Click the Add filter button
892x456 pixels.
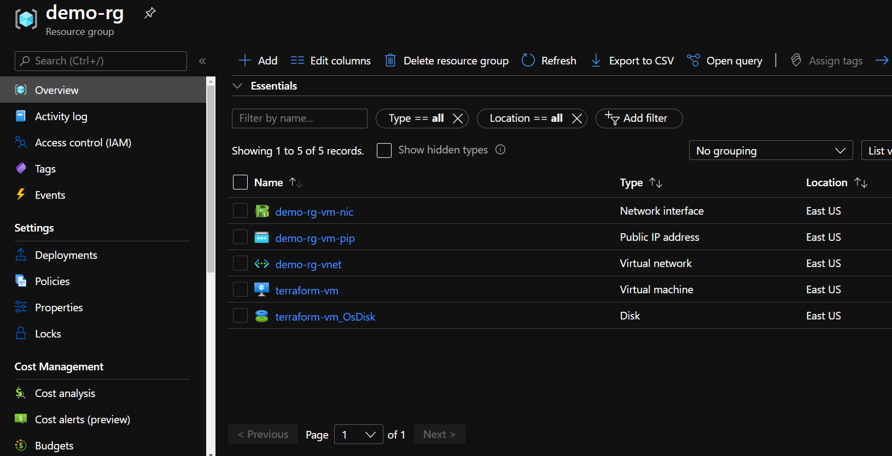(638, 119)
